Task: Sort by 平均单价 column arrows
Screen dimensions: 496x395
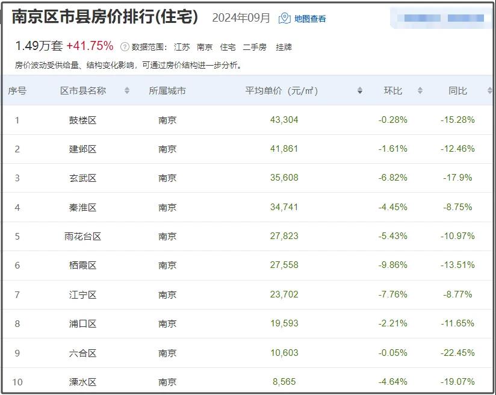Action: 360,91
